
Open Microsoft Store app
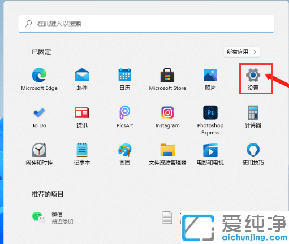(167, 79)
